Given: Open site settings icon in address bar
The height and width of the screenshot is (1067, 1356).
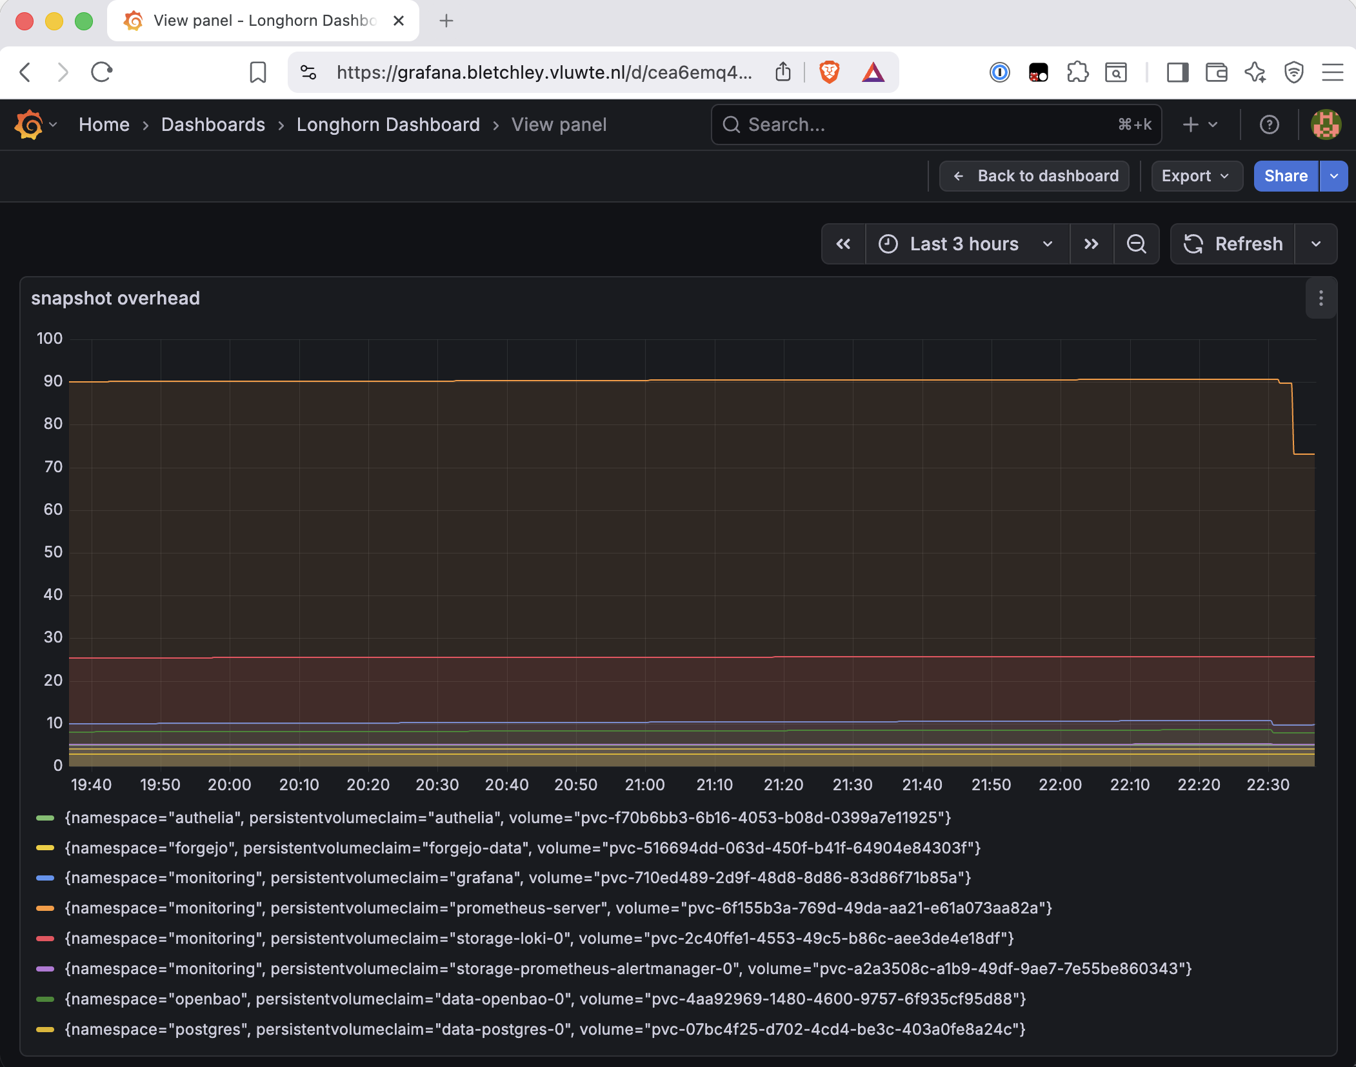Looking at the screenshot, I should [308, 72].
